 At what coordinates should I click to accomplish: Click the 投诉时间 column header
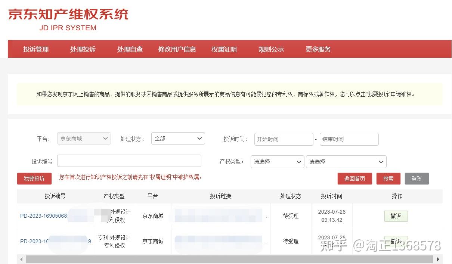[331, 196]
